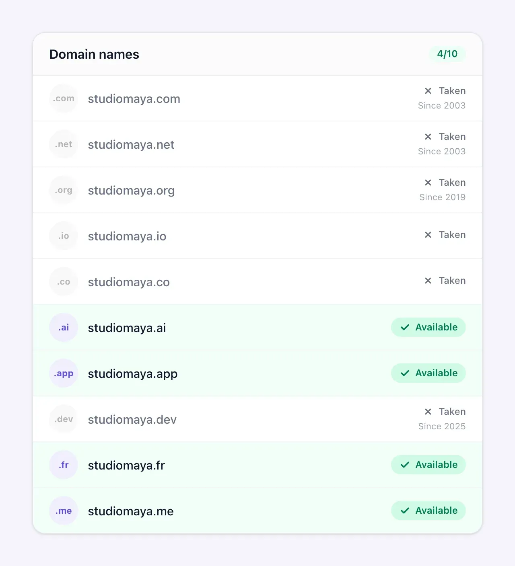Click the X icon in studiomaya.org row
The width and height of the screenshot is (515, 566).
(x=428, y=183)
